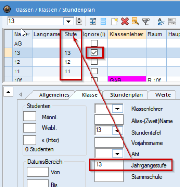Click the field settings icon at toolbar end
180x187 pixels.
pos(172,22)
